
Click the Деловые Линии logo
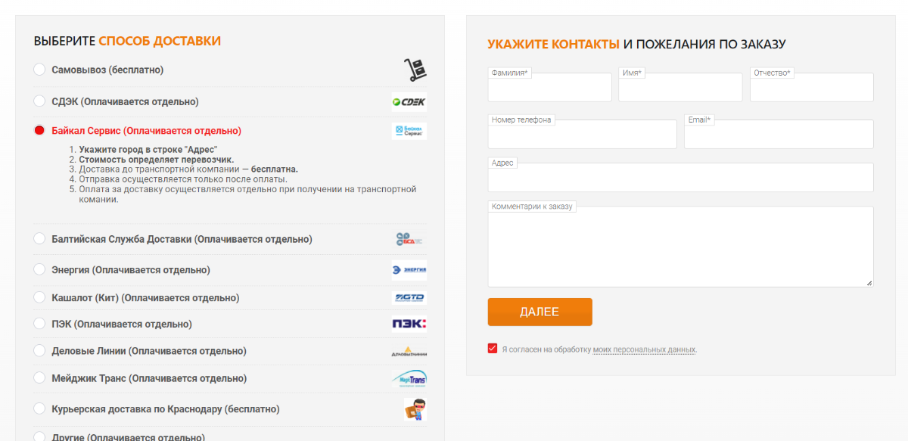[409, 351]
